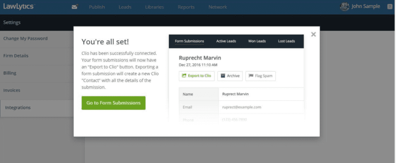Click the green export icon on Export to Clio
This screenshot has height=163, width=396.
coord(184,76)
